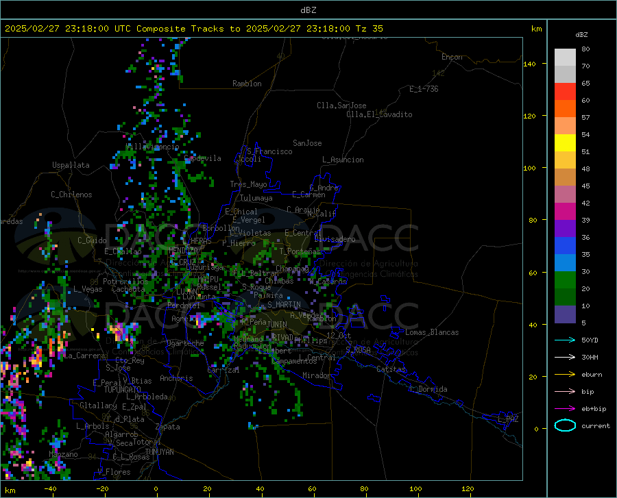
Task: Click the 'Uspallata' map label
Action: point(71,165)
